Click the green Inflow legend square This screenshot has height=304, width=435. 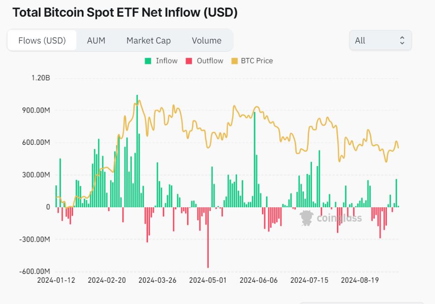[148, 61]
